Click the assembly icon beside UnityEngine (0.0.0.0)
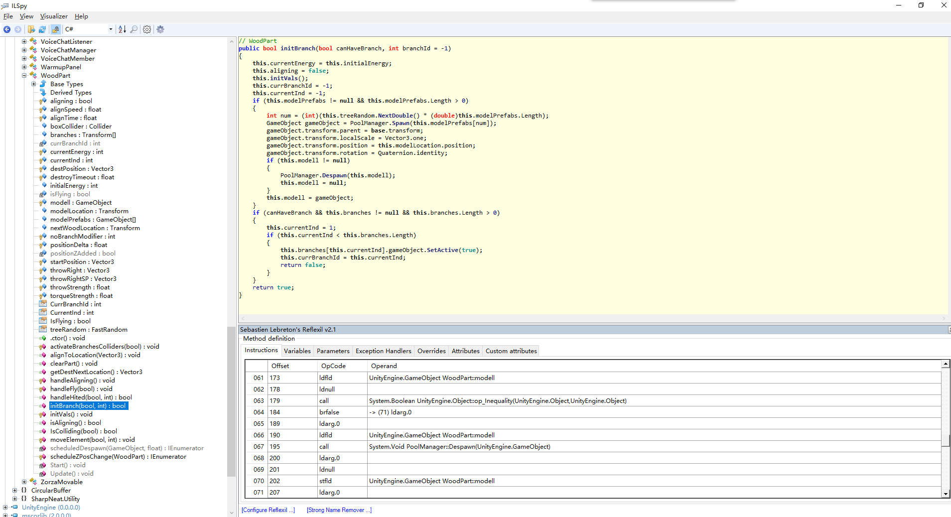The image size is (951, 517). coord(14,508)
